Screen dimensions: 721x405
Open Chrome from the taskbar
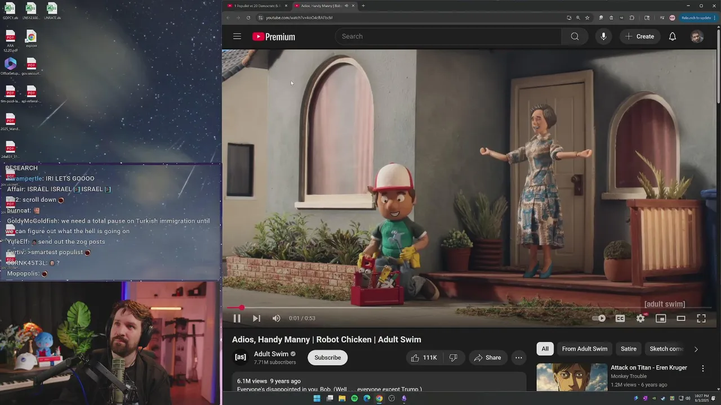tap(379, 398)
